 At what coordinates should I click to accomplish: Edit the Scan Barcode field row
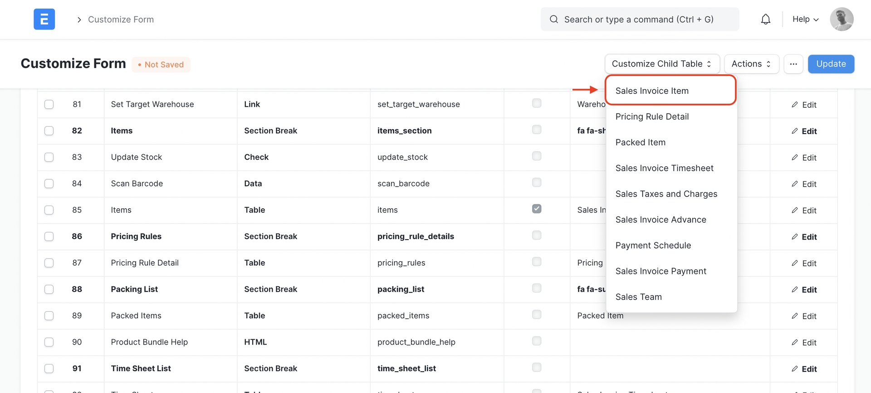[804, 184]
